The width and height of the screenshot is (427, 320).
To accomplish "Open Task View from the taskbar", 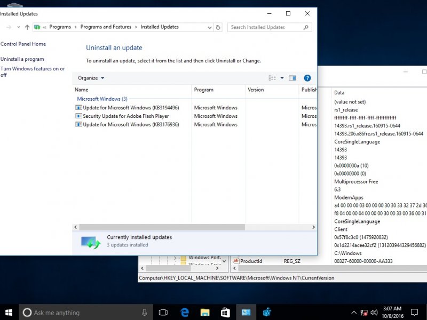I will pos(163,313).
